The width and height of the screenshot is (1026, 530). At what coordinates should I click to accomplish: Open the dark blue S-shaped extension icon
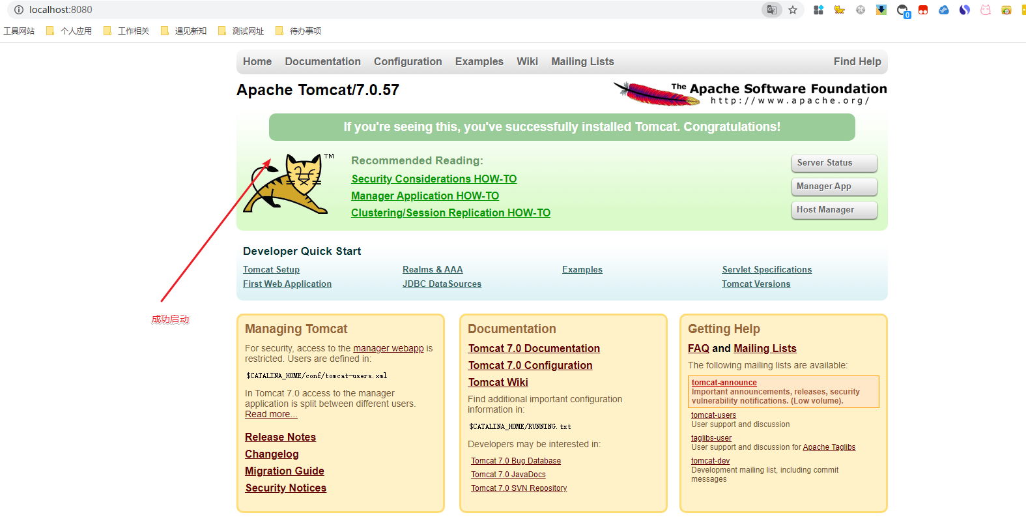[x=965, y=10]
